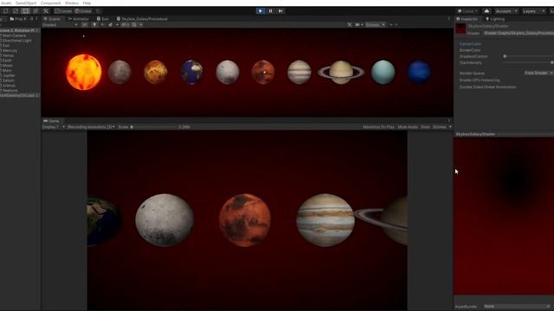The height and width of the screenshot is (311, 554).
Task: Toggle Gizmos in Game view
Action: [439, 127]
